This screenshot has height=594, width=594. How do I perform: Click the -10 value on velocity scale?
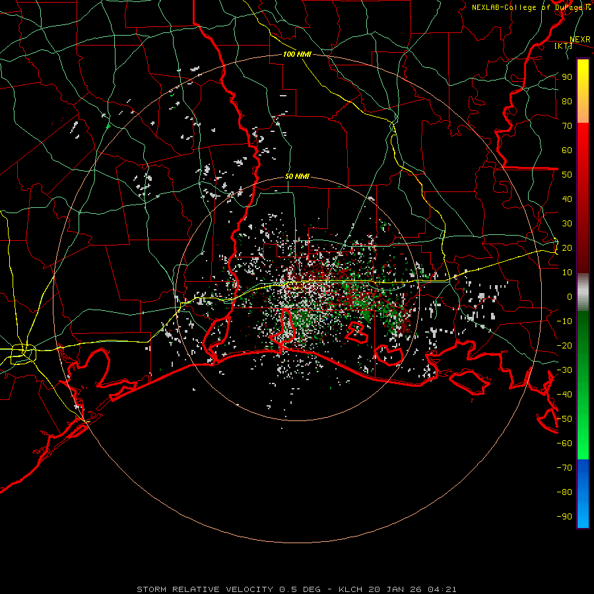click(564, 321)
